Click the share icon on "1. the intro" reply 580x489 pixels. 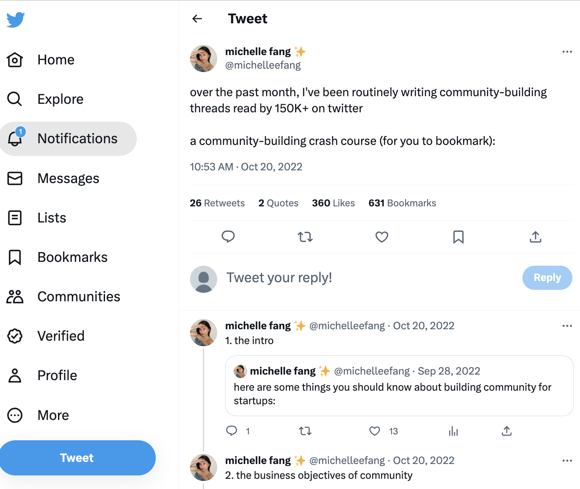pyautogui.click(x=507, y=431)
